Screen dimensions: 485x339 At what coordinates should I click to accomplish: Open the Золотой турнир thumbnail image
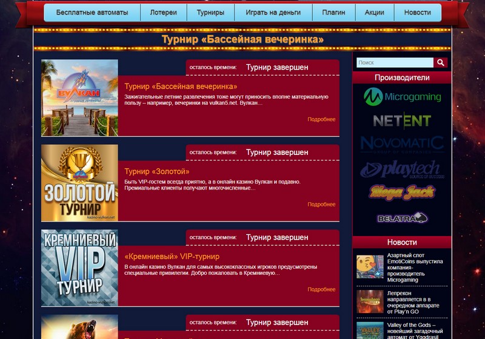[x=79, y=183]
